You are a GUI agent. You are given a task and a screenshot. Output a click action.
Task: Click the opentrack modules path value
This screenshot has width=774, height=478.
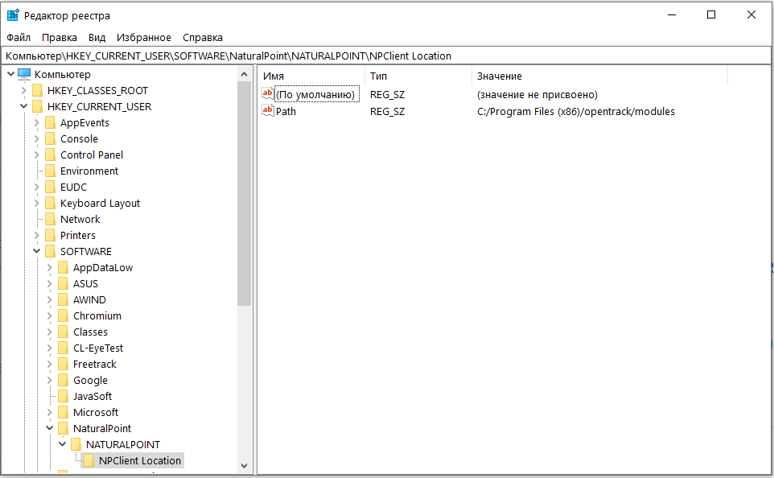[575, 112]
